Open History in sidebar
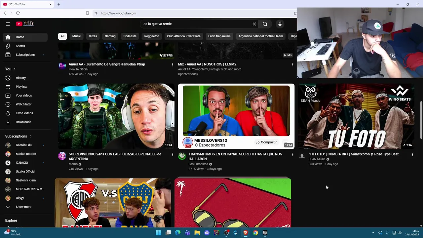 click(x=25, y=78)
